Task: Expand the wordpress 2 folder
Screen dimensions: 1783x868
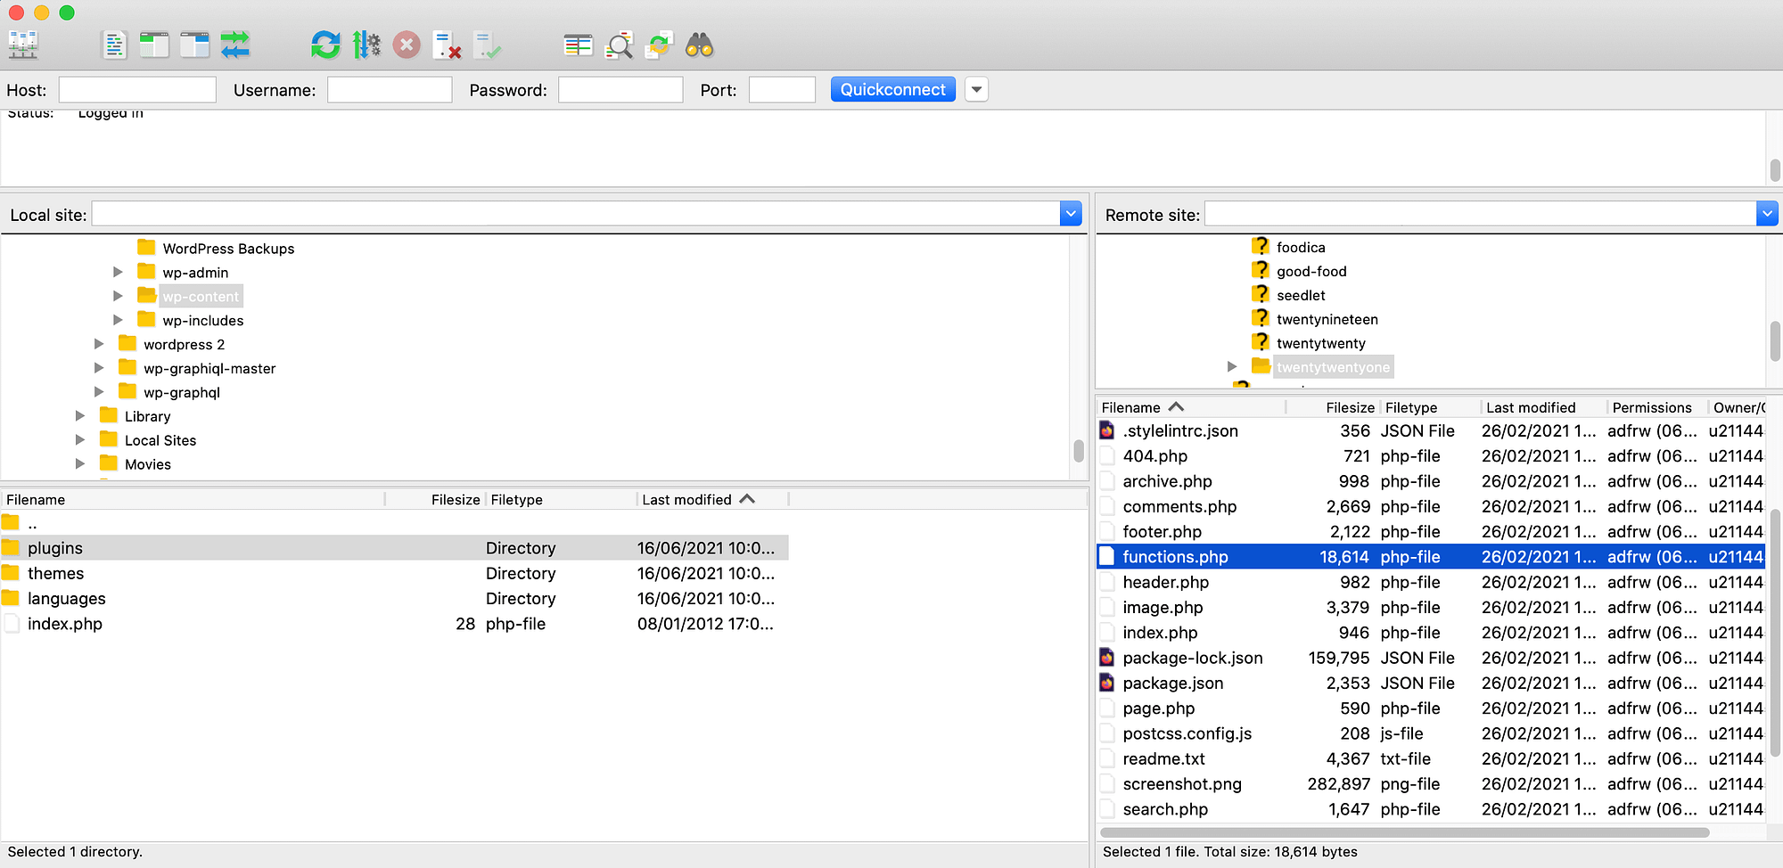Action: coord(99,343)
